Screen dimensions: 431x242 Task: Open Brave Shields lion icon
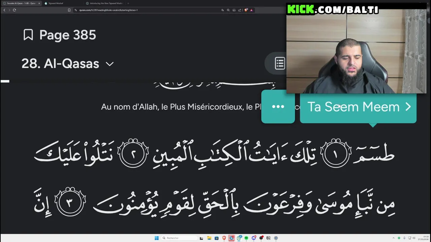tap(246, 10)
